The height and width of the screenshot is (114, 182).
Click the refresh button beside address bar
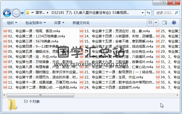click(148, 13)
